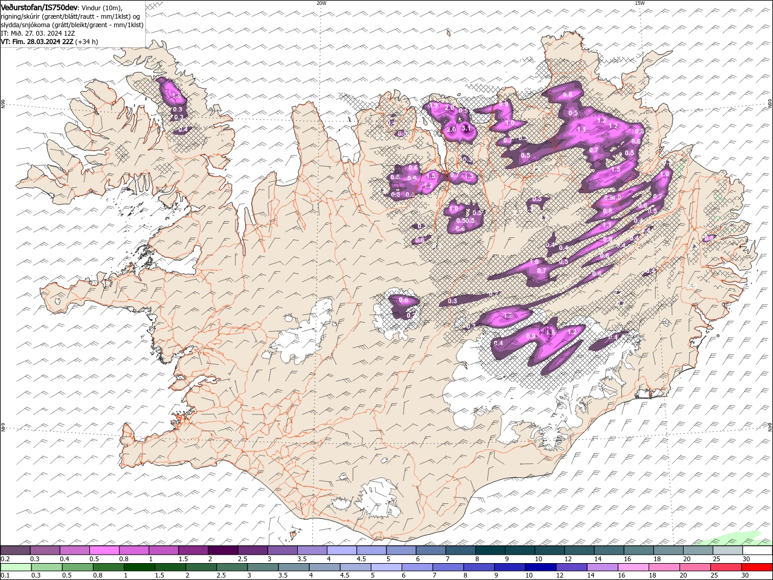
Task: Click the 30 label on the rain scale
Action: 746,576
